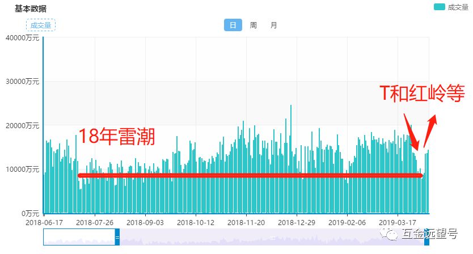The height and width of the screenshot is (254, 473).
Task: Switch to the 月 (monthly) view
Action: (x=273, y=25)
